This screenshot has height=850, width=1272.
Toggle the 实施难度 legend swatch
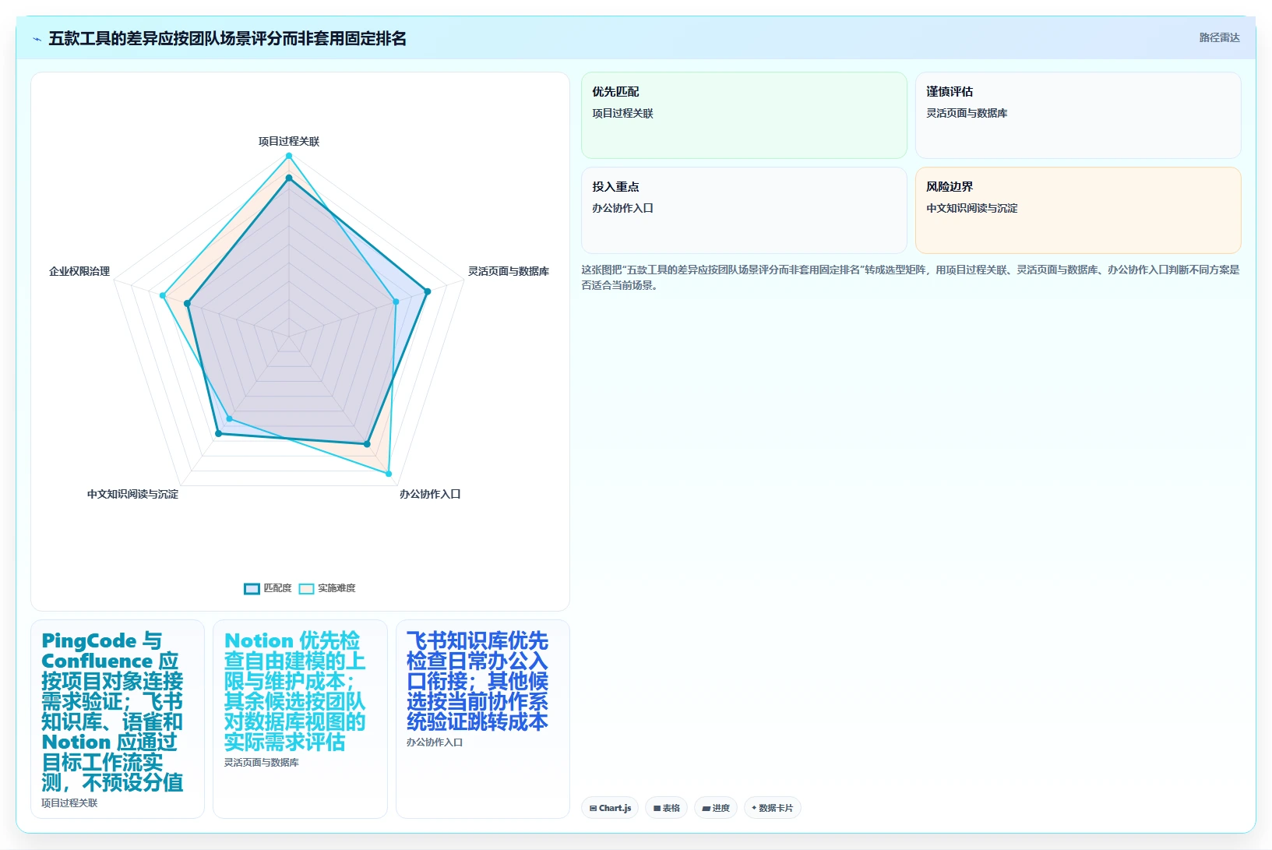pos(306,589)
